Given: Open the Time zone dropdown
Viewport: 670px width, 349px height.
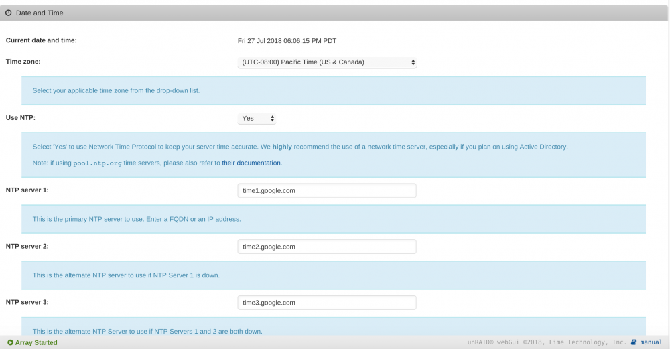Looking at the screenshot, I should tap(327, 62).
